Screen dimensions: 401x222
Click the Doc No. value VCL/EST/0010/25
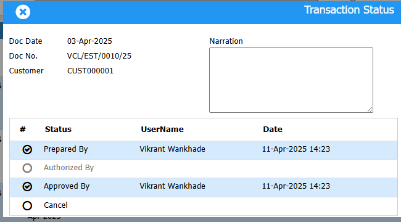[99, 56]
